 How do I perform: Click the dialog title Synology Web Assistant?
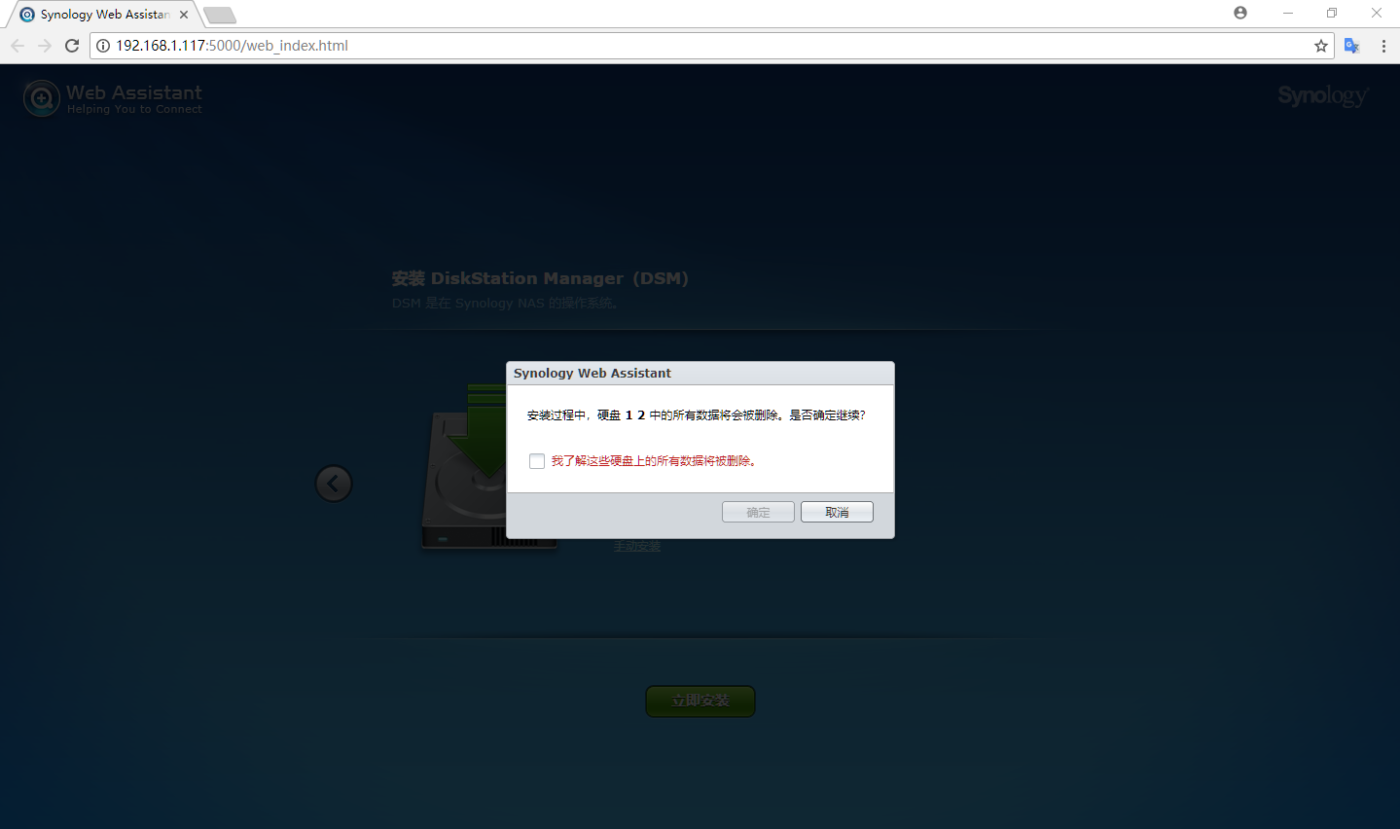click(592, 374)
